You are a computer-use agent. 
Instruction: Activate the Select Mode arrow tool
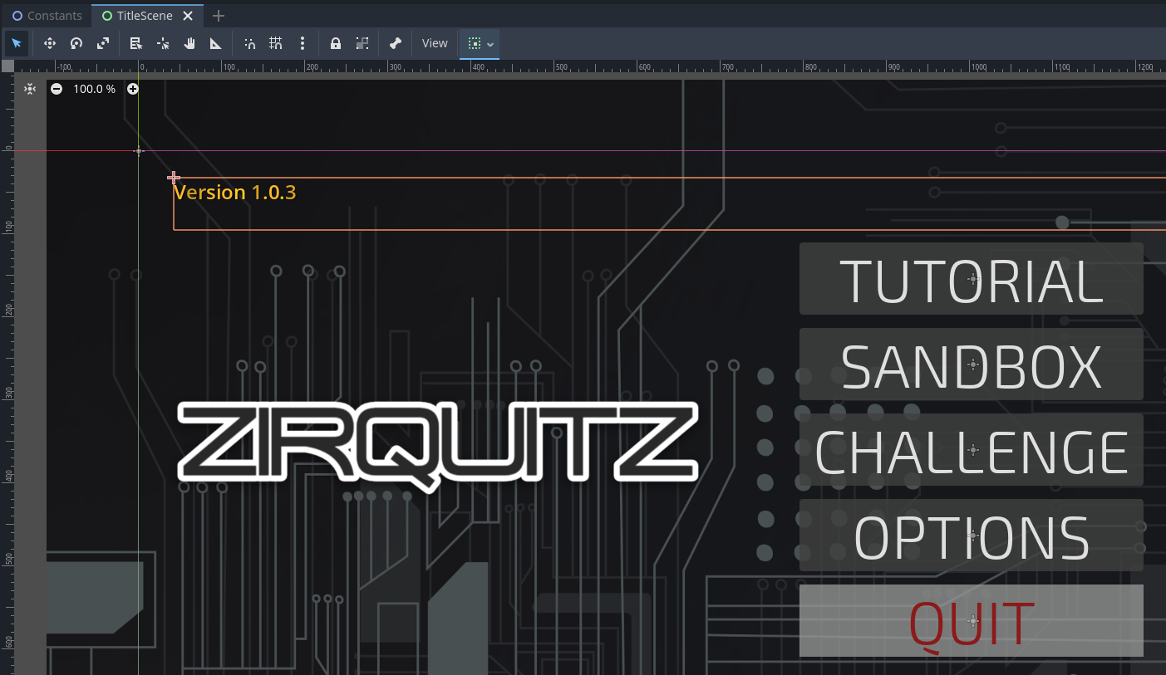pyautogui.click(x=17, y=43)
